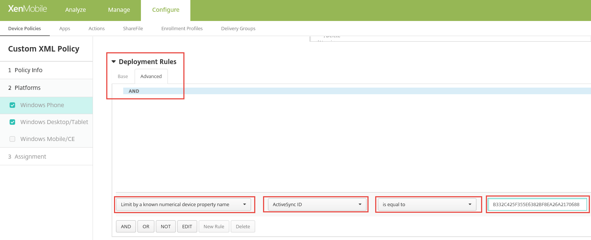Open the Assignment step
Image resolution: width=591 pixels, height=240 pixels.
30,157
